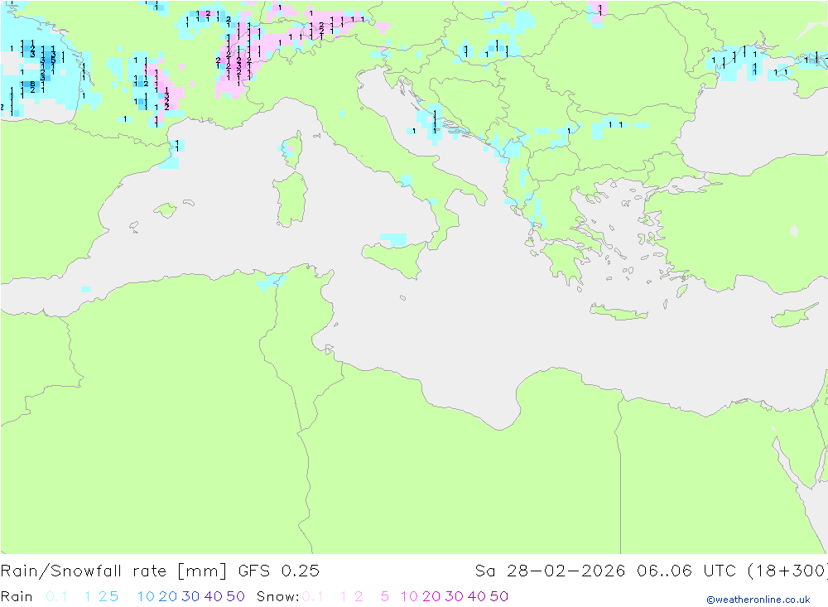Image resolution: width=828 pixels, height=607 pixels.
Task: Click the "Rain/Snowfall rate [mm]" title text
Action: click(x=113, y=571)
